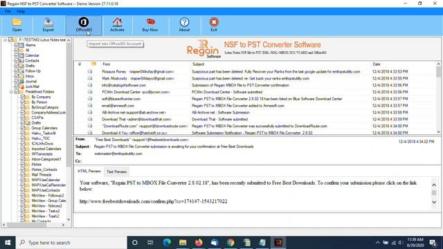Switch to Text Preview tab
Screen dimensions: 443x249
point(116,172)
